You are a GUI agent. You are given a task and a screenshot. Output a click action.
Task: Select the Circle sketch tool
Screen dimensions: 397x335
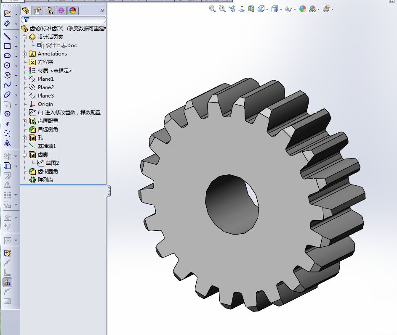coord(7,66)
